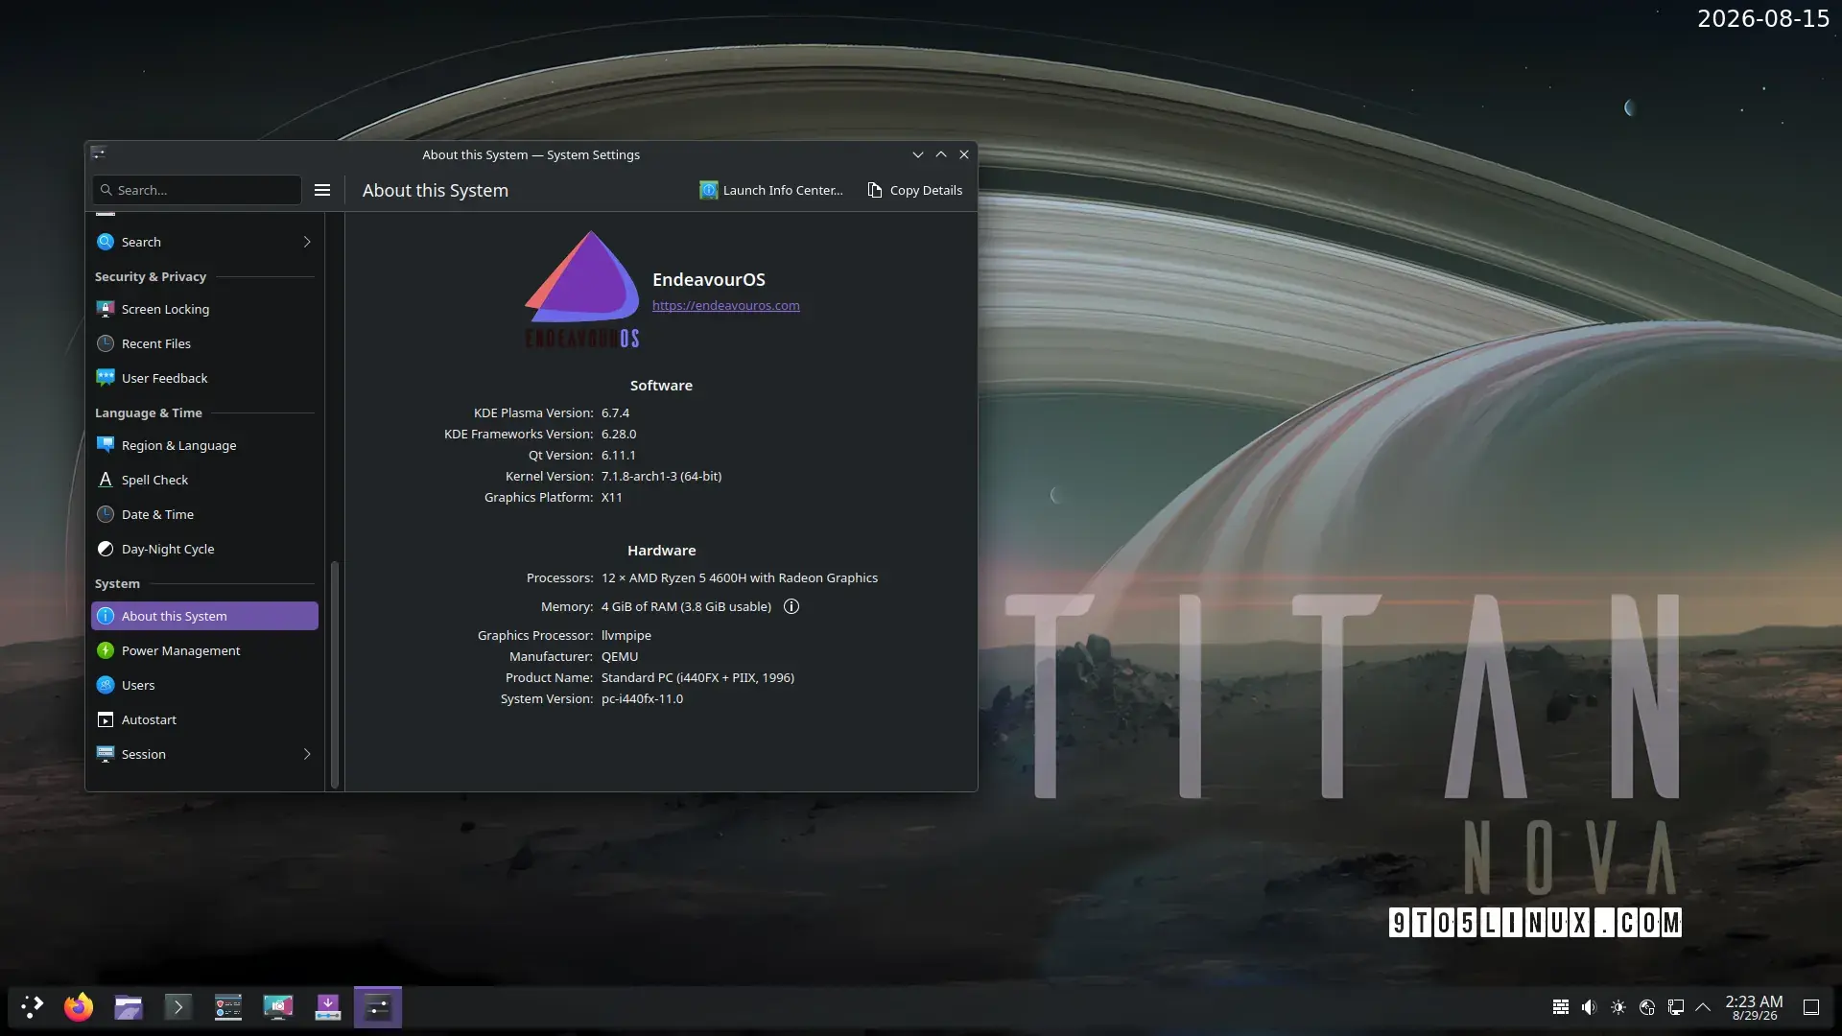Select the active System Settings taskbar icon

378,1007
